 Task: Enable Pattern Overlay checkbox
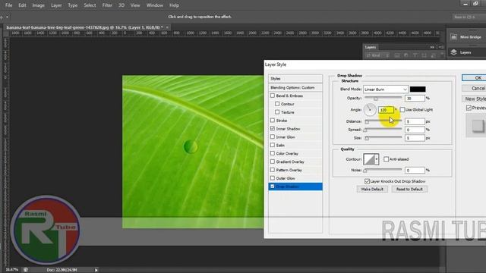point(273,170)
